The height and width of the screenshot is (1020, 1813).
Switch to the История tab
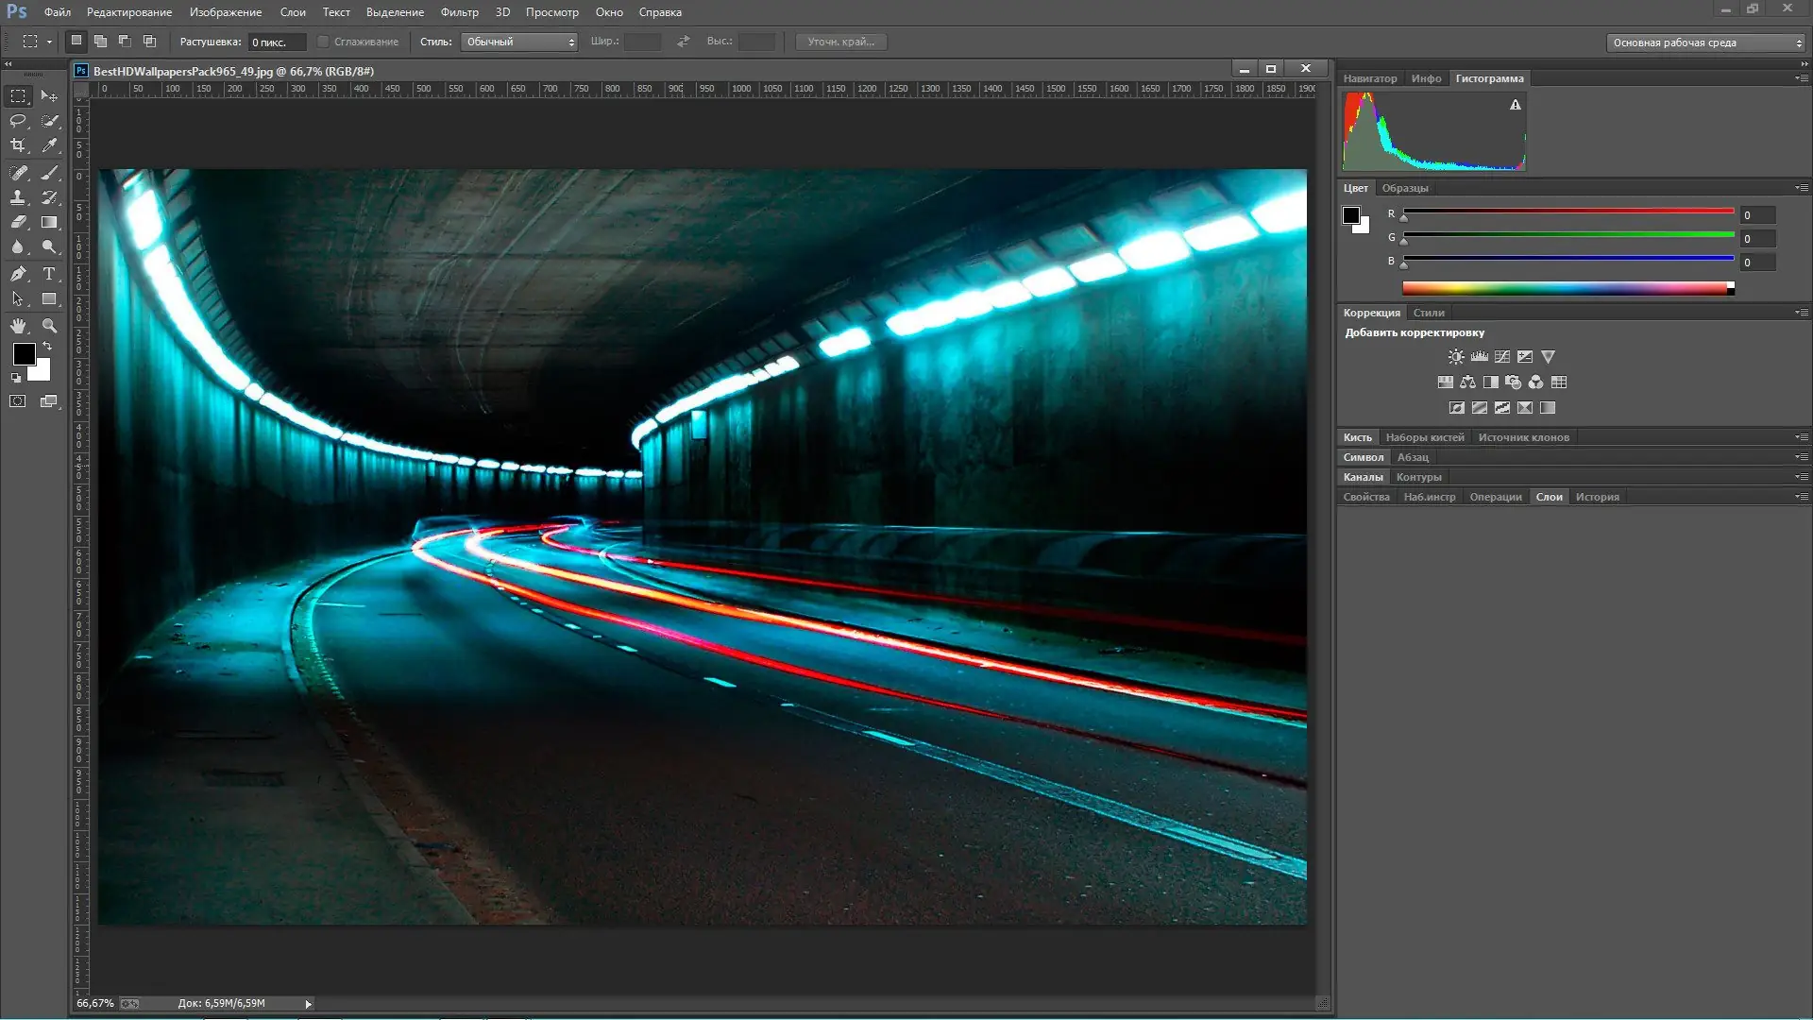(1597, 497)
